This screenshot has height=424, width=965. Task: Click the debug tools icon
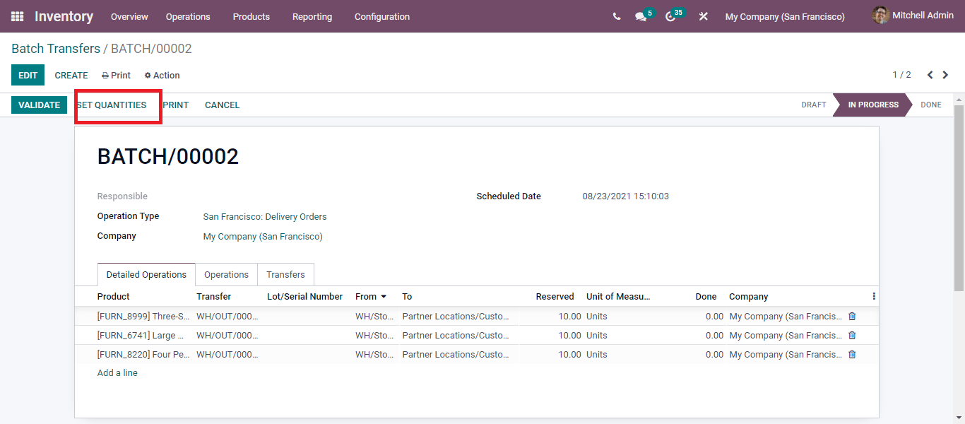[x=703, y=16]
